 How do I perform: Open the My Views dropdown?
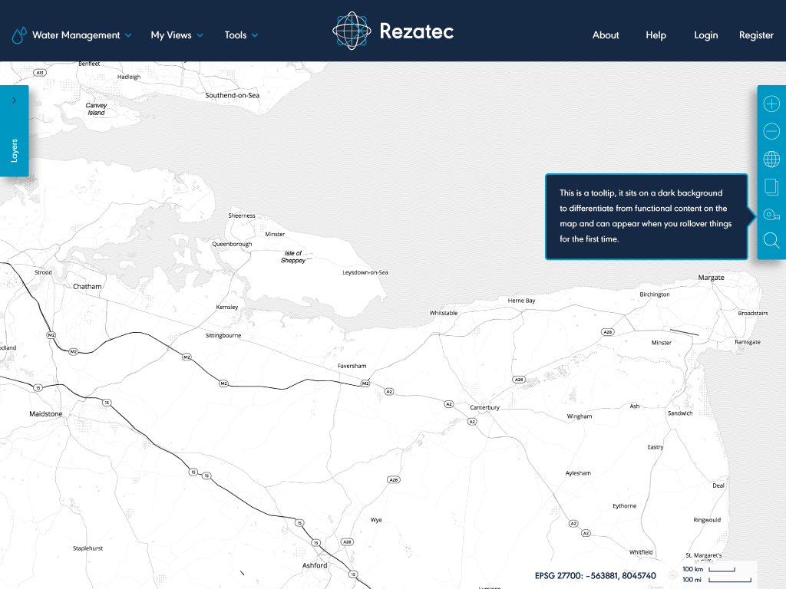177,35
